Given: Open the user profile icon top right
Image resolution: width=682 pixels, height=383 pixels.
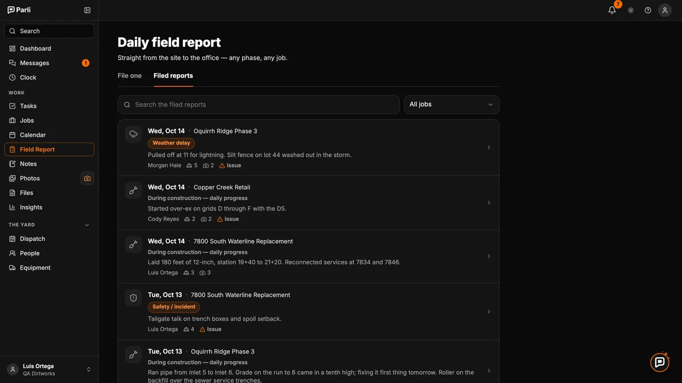Looking at the screenshot, I should 665,10.
